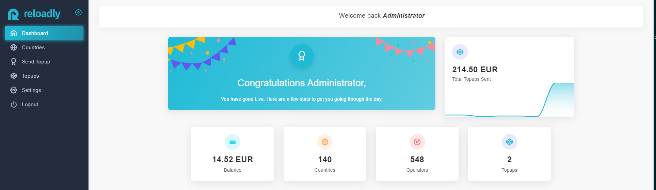Screen dimensions: 656x190
Task: Open the Topups sidebar link
Action: click(x=30, y=76)
